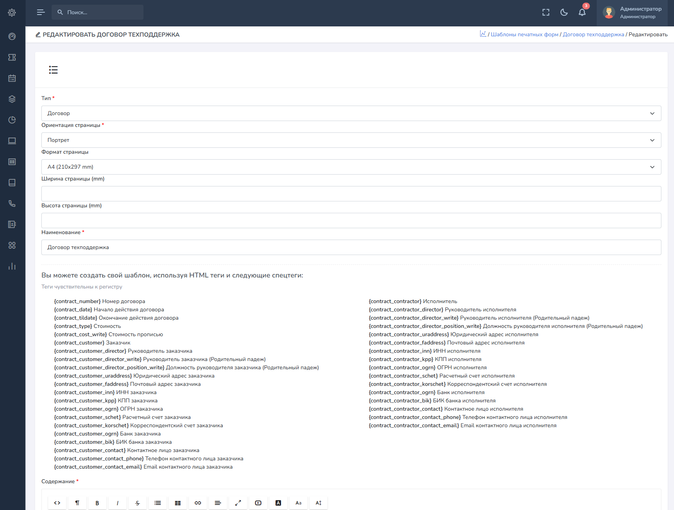Screen dimensions: 674x510
Task: Open the Договор техподдержка breadcrumb link
Action: pos(593,35)
